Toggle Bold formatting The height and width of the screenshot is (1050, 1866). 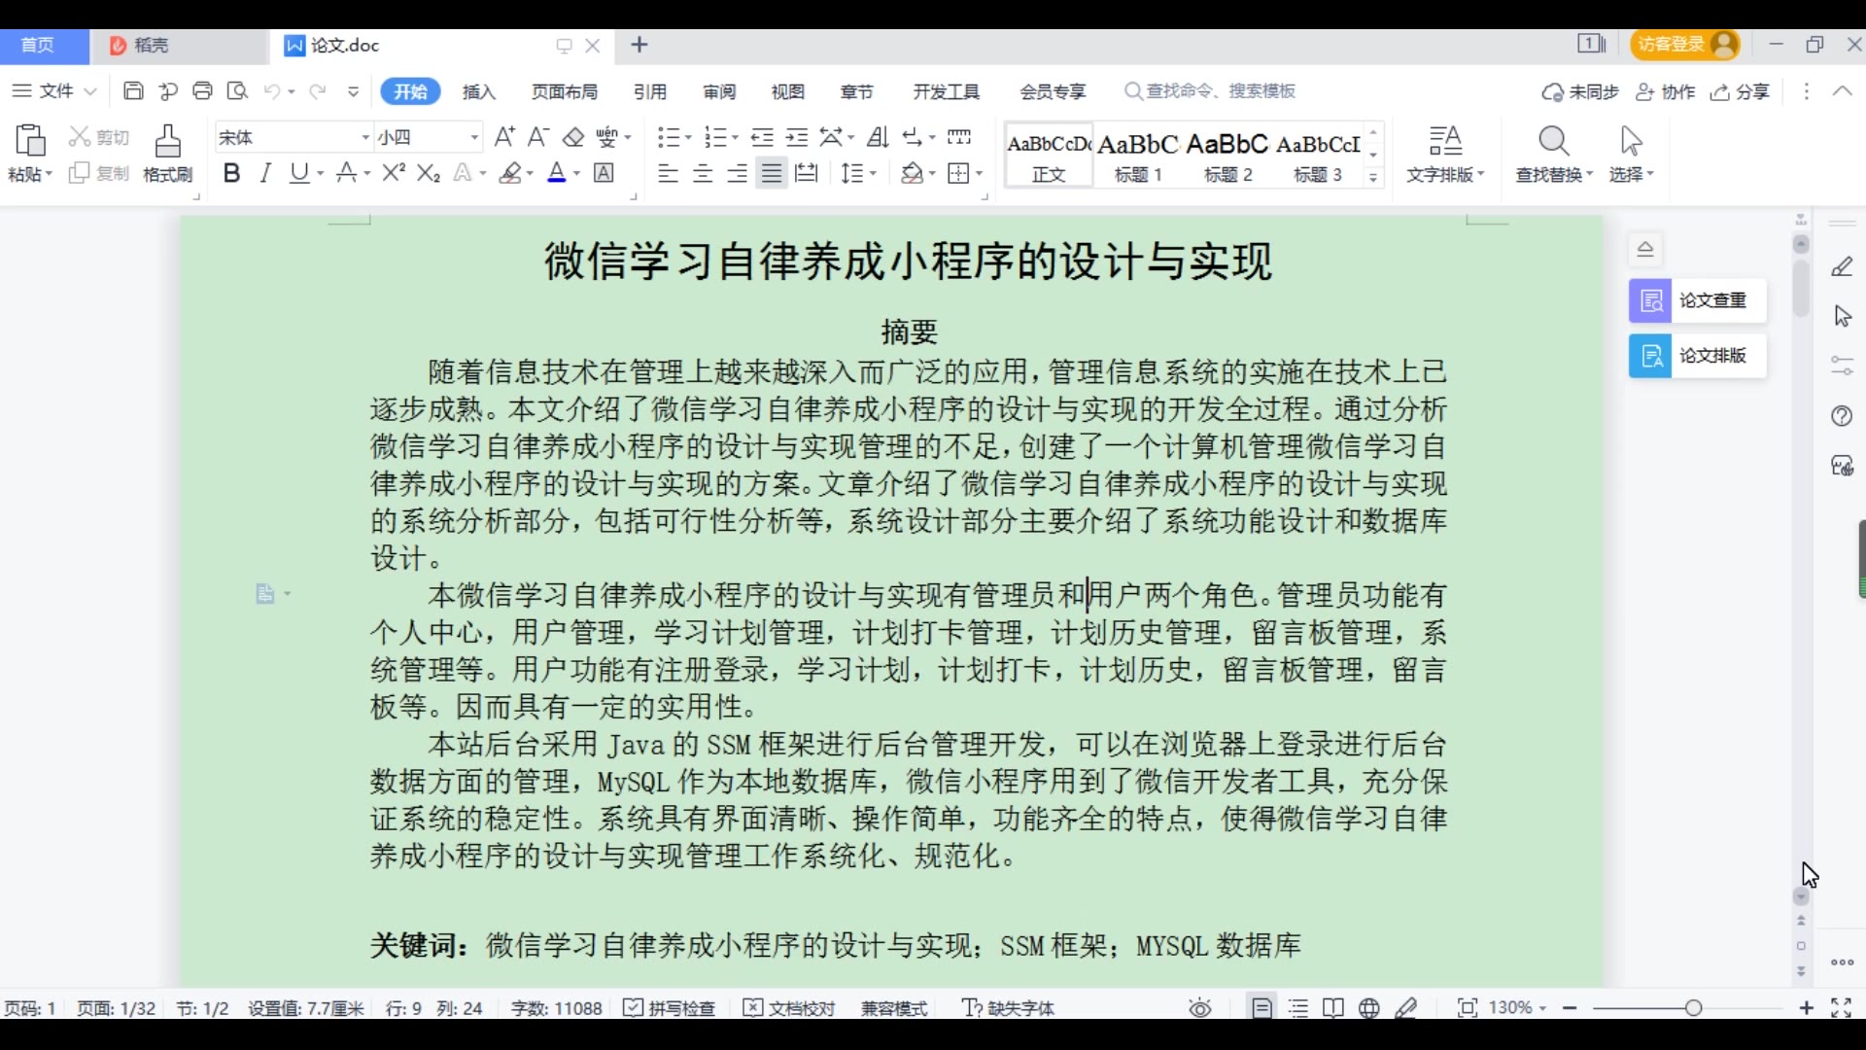coord(230,173)
